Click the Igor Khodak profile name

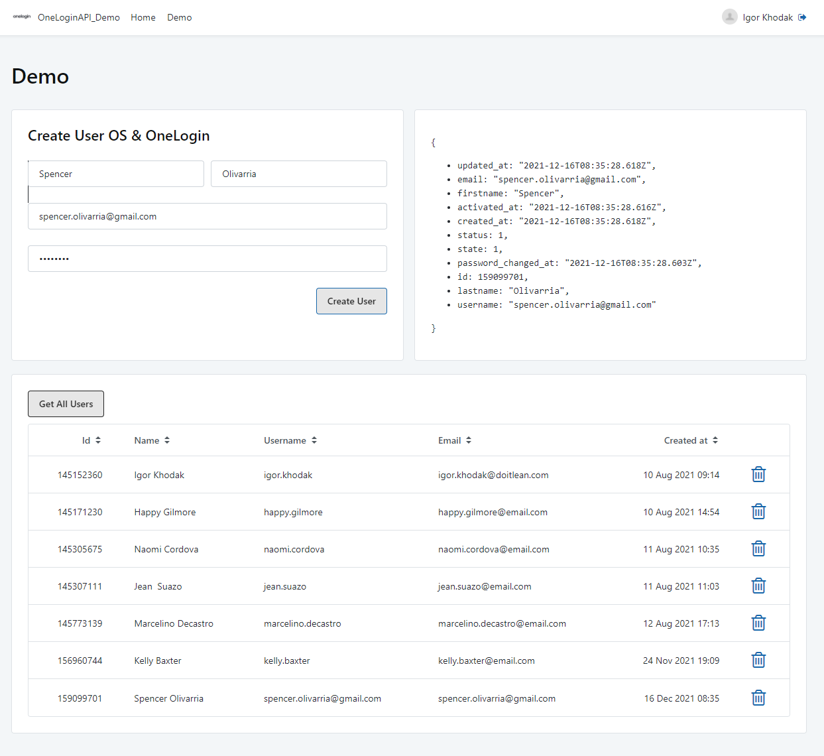pos(768,17)
